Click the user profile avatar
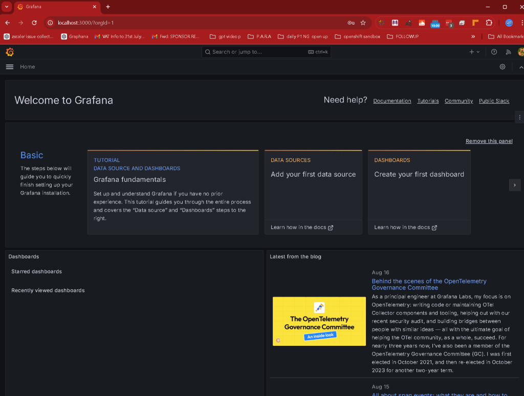Screen dimensions: 524x396 pos(520,52)
